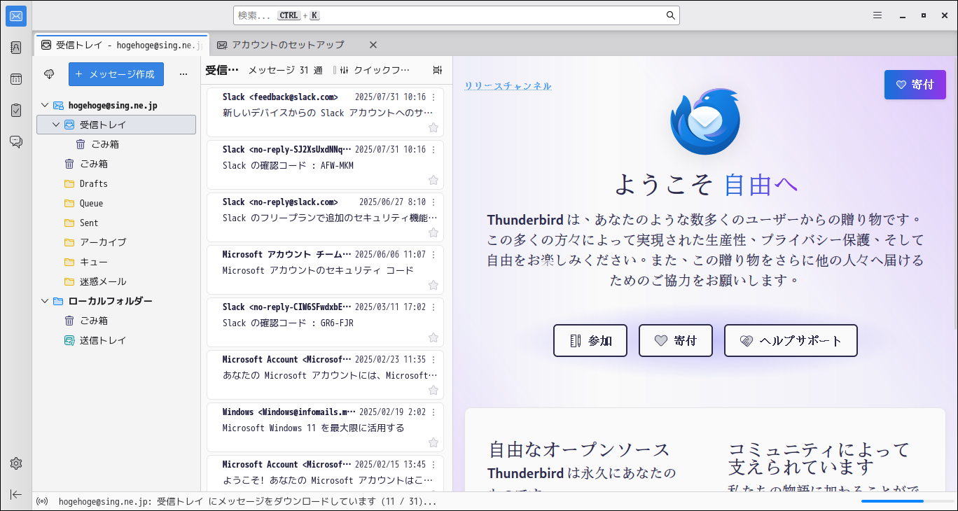The height and width of the screenshot is (511, 958).
Task: Open more actions for Microsoft セキュリティ コード message
Action: click(433, 255)
